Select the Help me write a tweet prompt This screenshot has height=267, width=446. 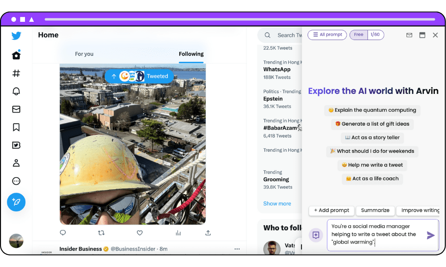click(x=372, y=165)
